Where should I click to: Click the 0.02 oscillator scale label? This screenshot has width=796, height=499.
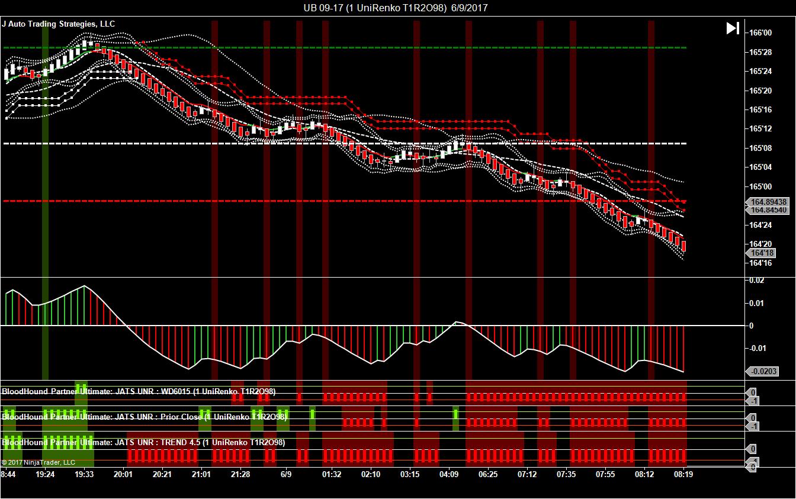pos(757,281)
